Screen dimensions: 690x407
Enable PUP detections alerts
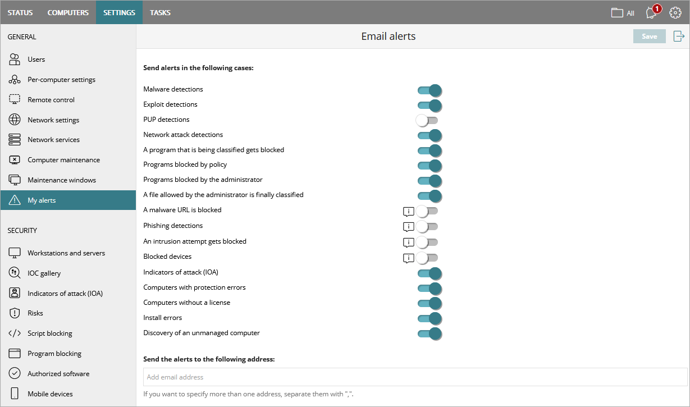428,120
